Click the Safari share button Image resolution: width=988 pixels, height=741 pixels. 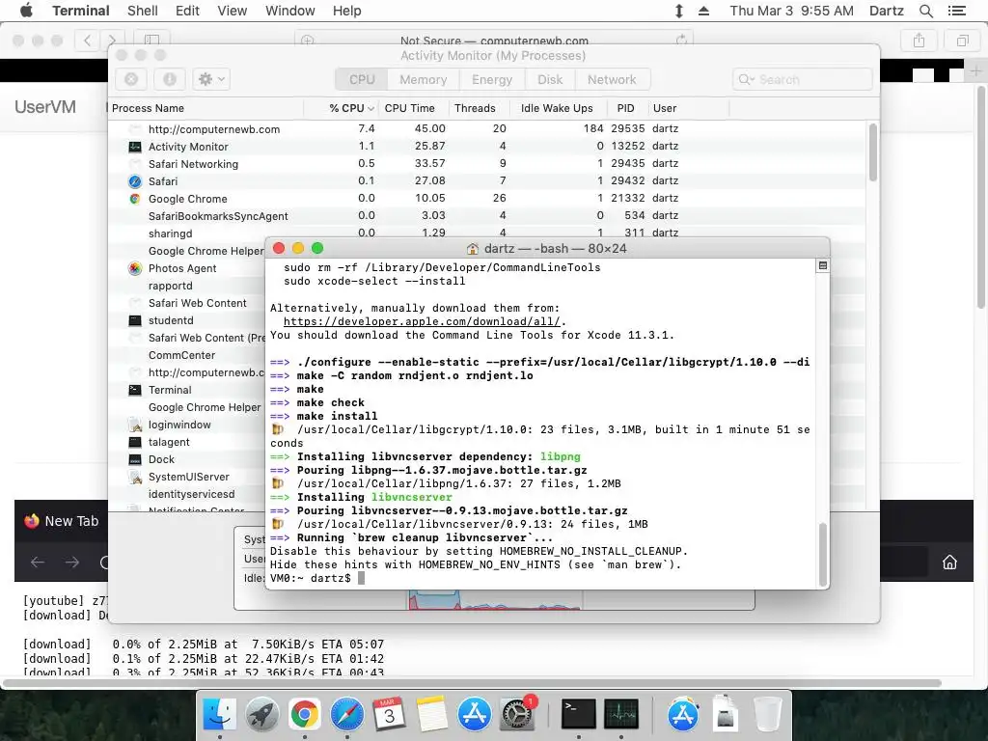[x=919, y=41]
